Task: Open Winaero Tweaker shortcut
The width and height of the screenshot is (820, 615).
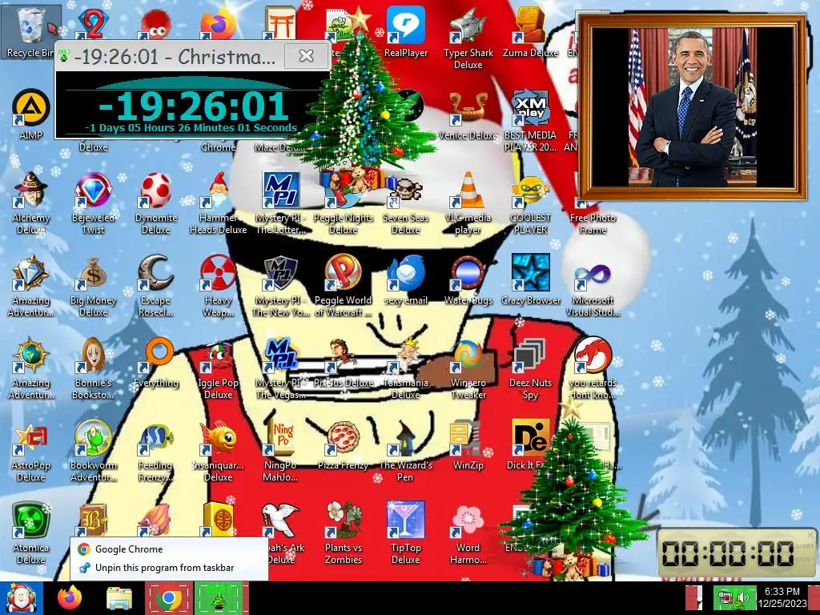Action: point(468,368)
